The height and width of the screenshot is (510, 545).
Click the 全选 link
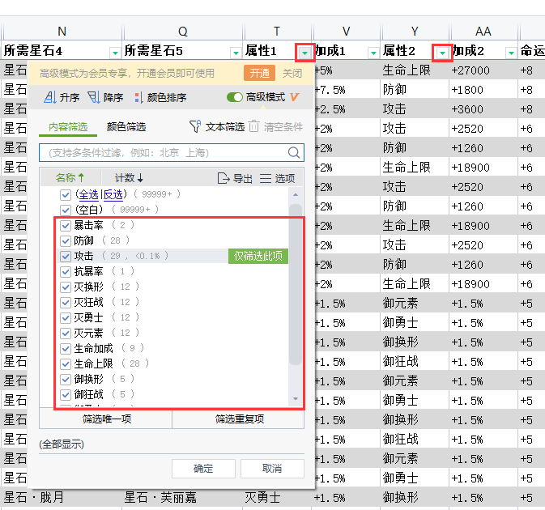click(x=89, y=194)
